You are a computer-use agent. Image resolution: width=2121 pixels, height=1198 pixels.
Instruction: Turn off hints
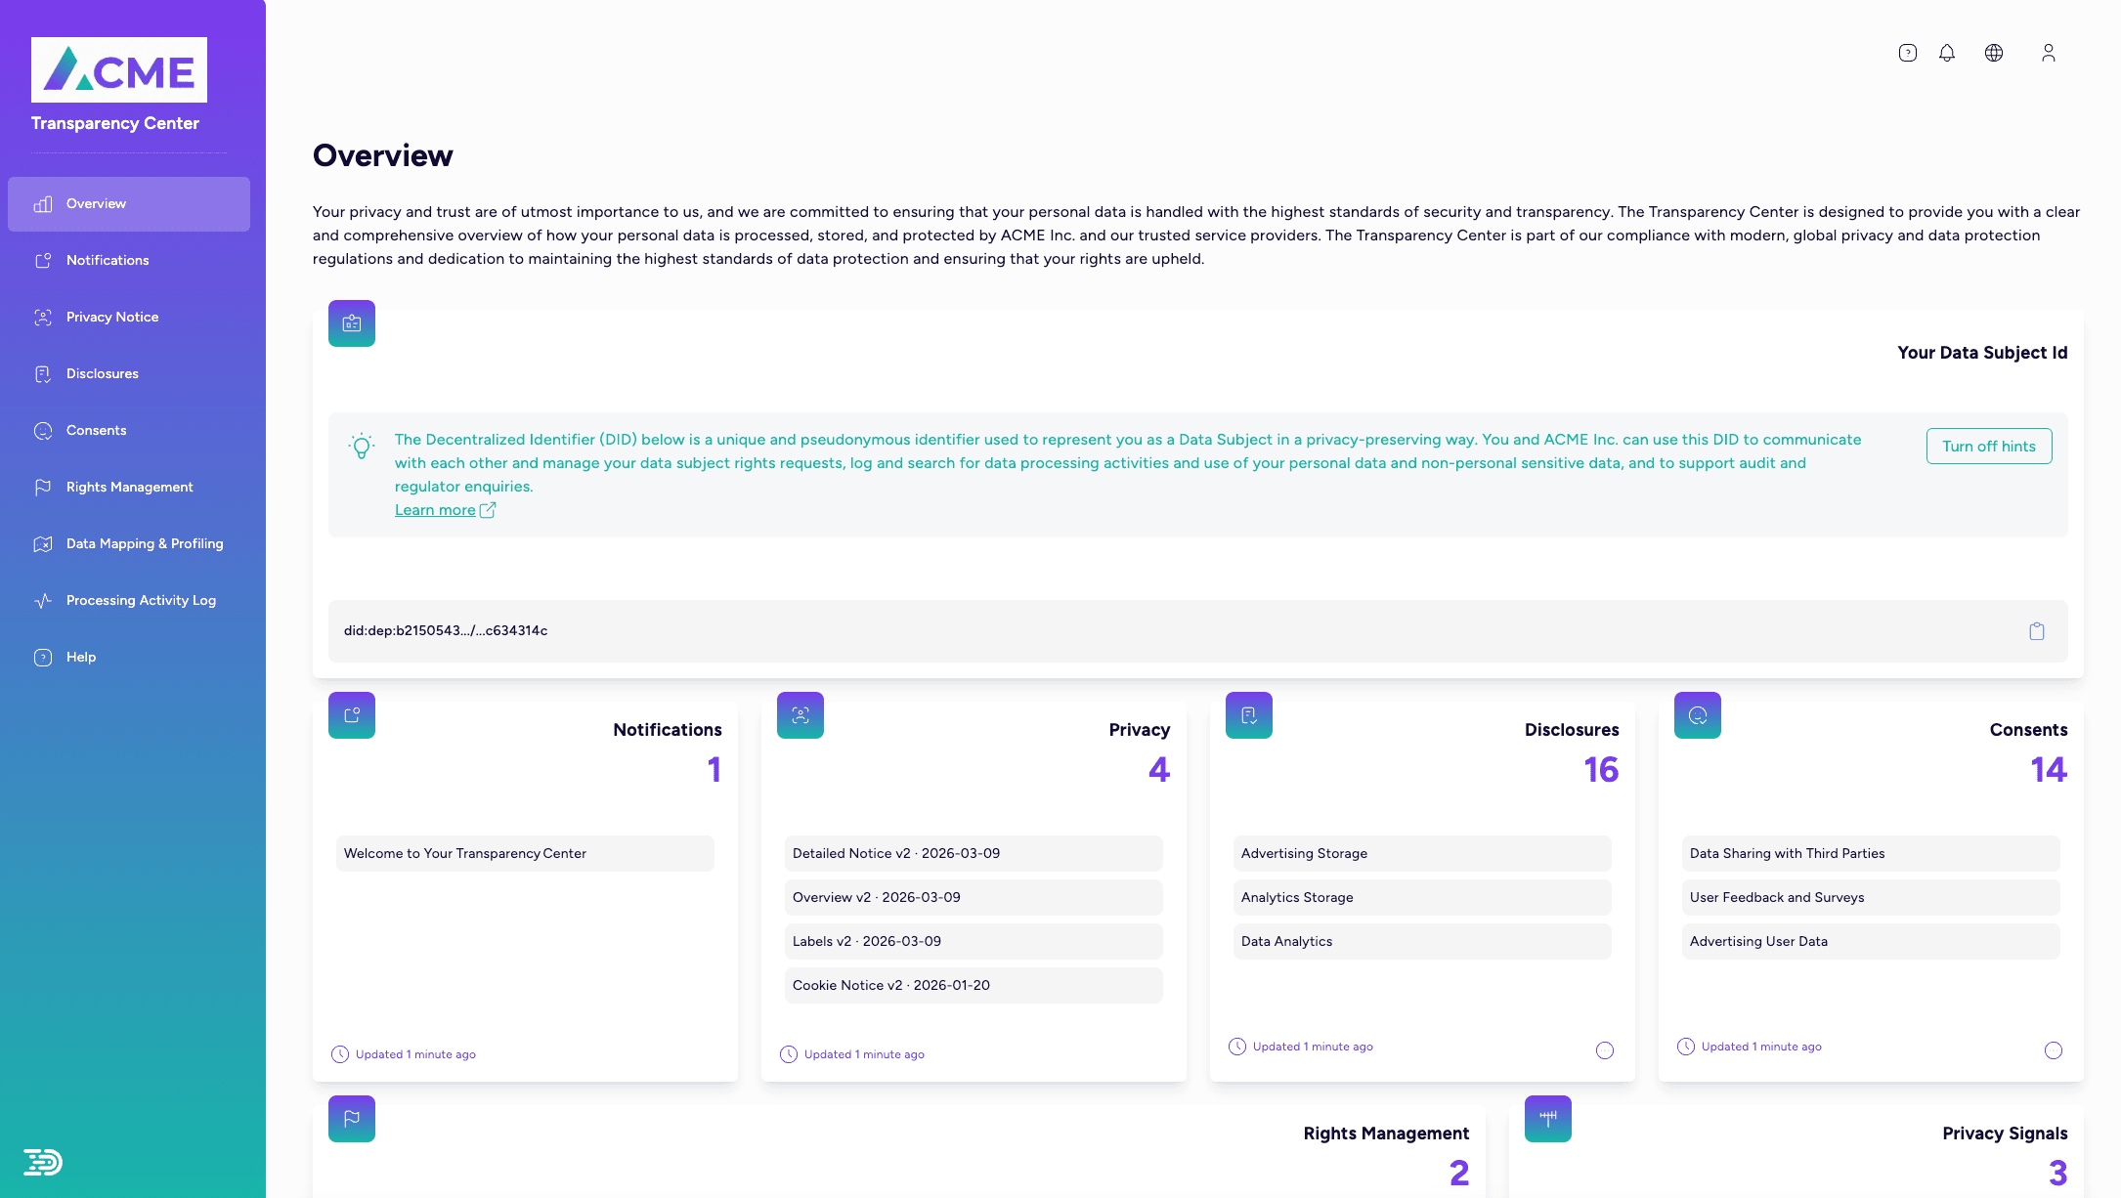(x=1988, y=447)
